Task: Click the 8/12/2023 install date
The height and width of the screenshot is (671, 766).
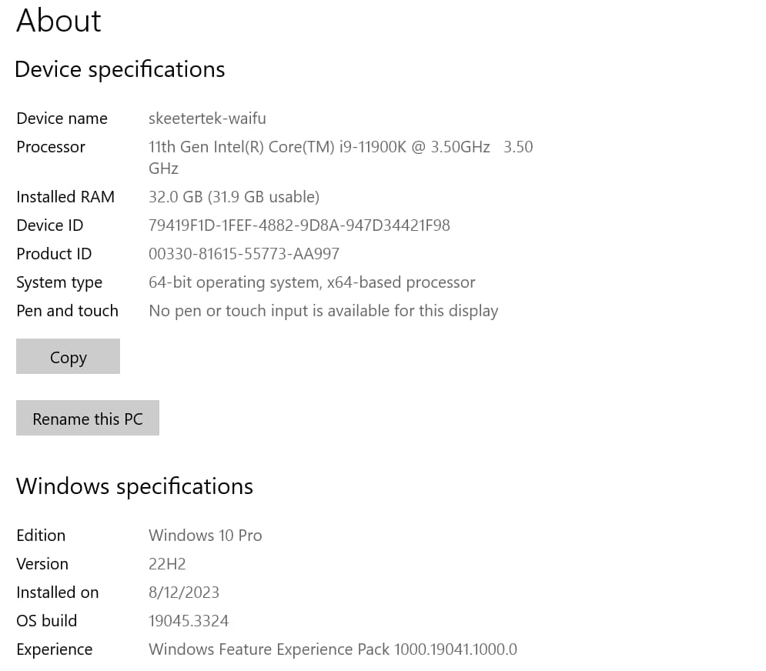Action: pos(183,593)
